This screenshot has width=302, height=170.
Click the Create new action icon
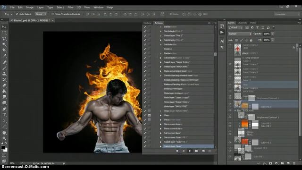point(203,151)
